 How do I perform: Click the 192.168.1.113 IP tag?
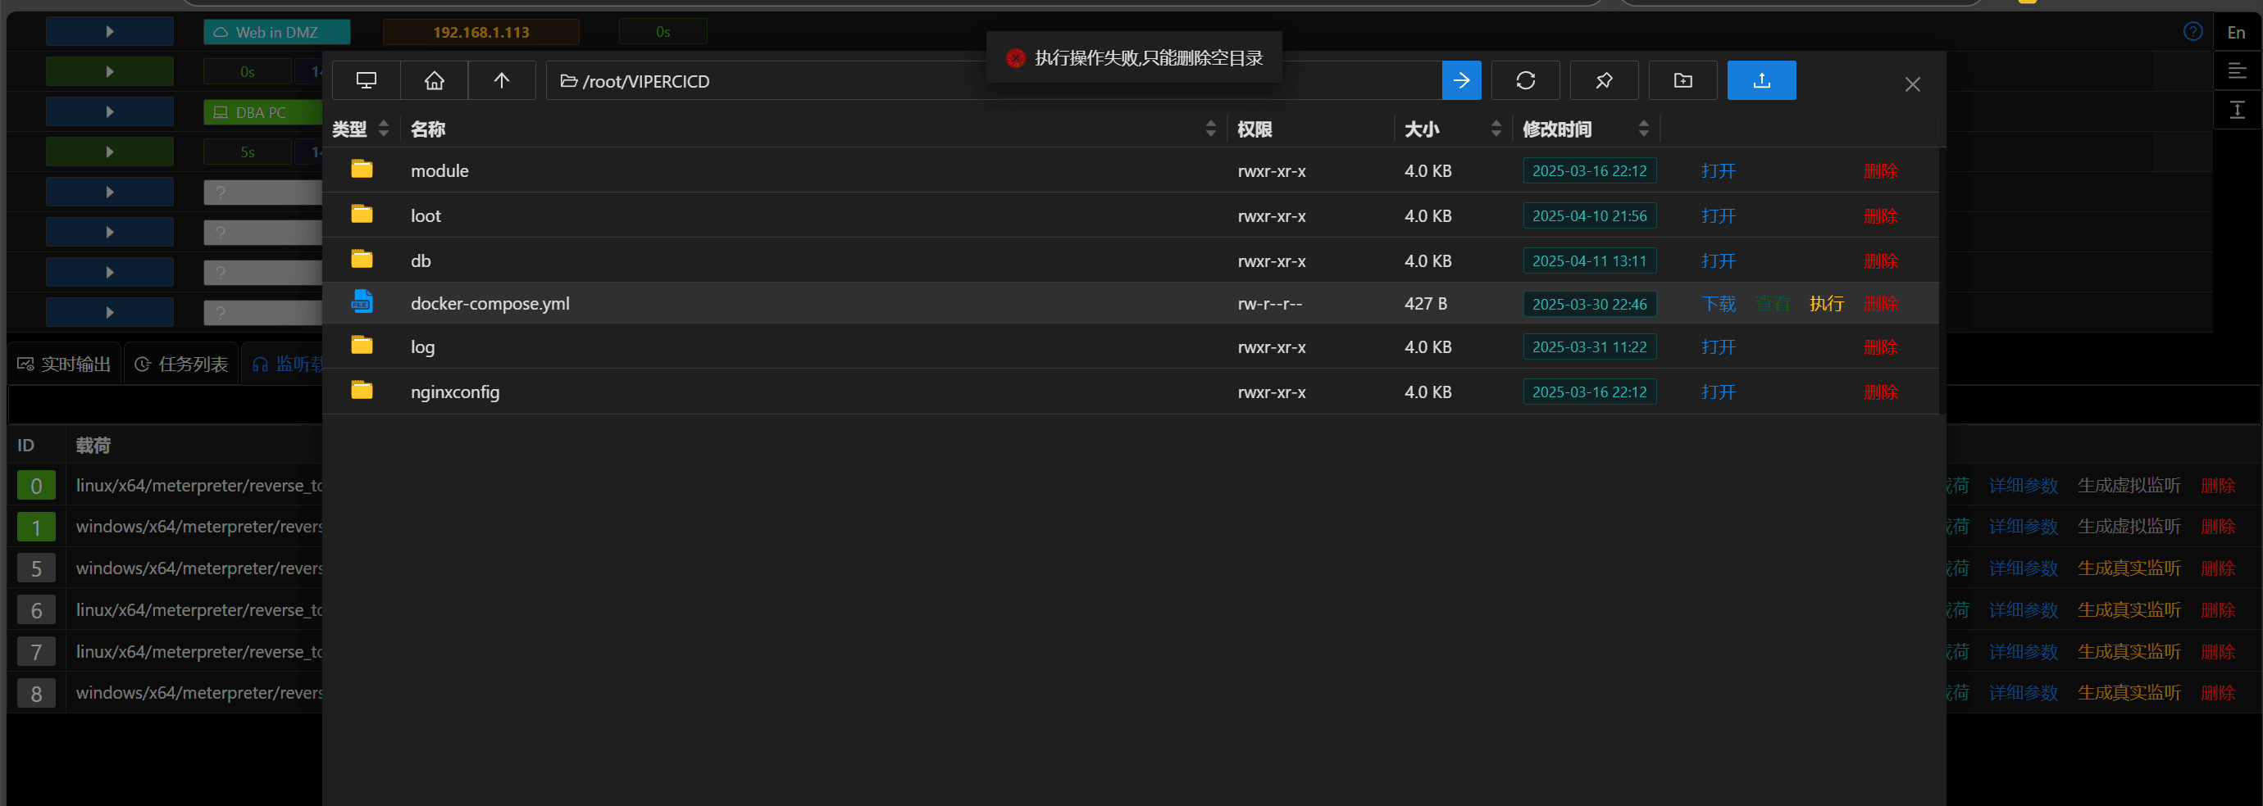(480, 33)
